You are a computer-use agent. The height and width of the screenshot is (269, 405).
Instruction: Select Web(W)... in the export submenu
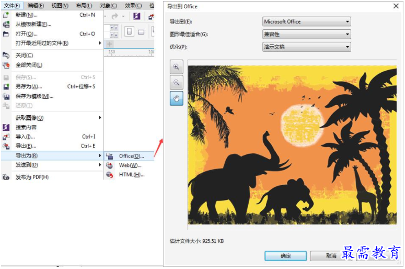(x=129, y=165)
